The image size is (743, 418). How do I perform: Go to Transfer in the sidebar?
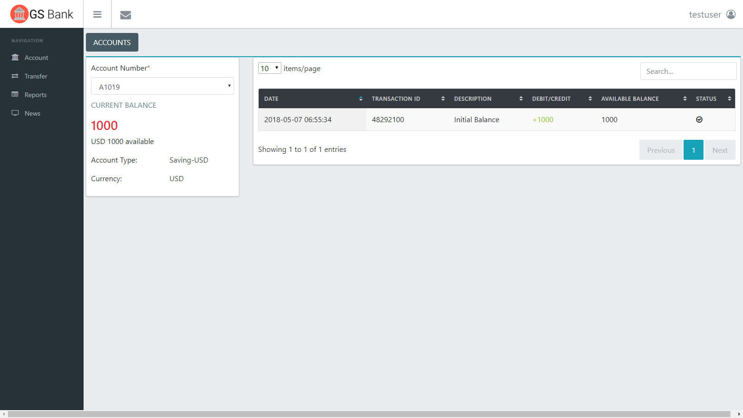click(36, 76)
